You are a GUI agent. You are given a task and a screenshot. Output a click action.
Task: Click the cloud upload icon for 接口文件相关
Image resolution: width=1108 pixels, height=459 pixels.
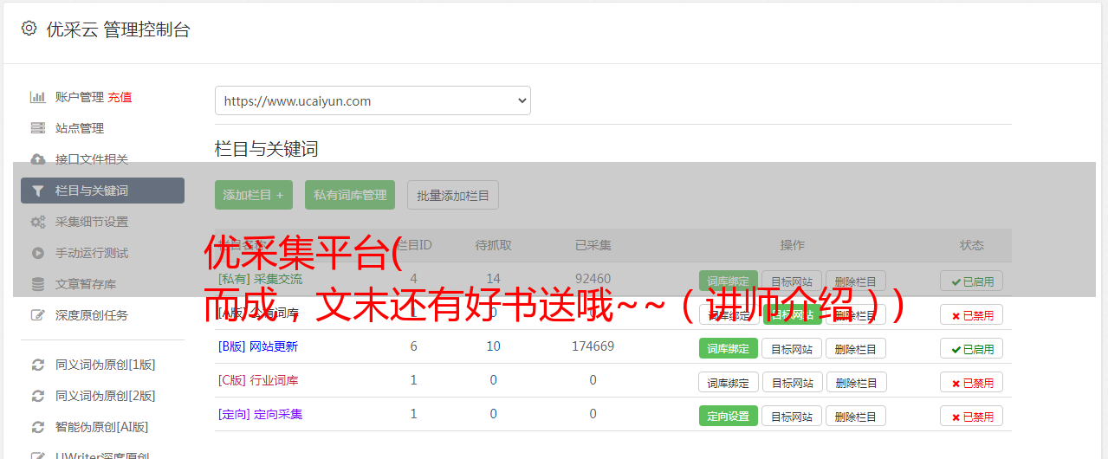click(37, 159)
